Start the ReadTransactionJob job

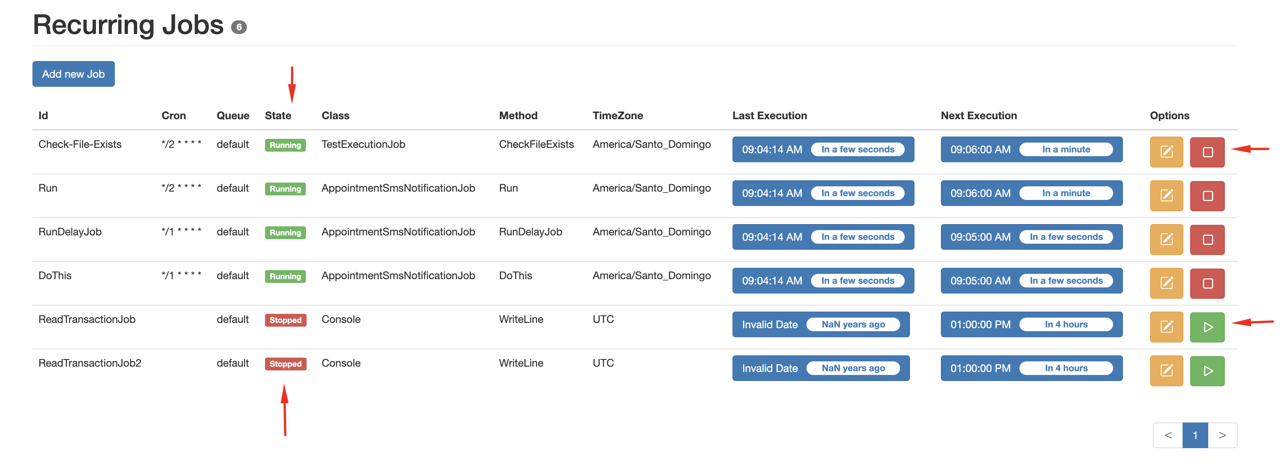point(1207,327)
